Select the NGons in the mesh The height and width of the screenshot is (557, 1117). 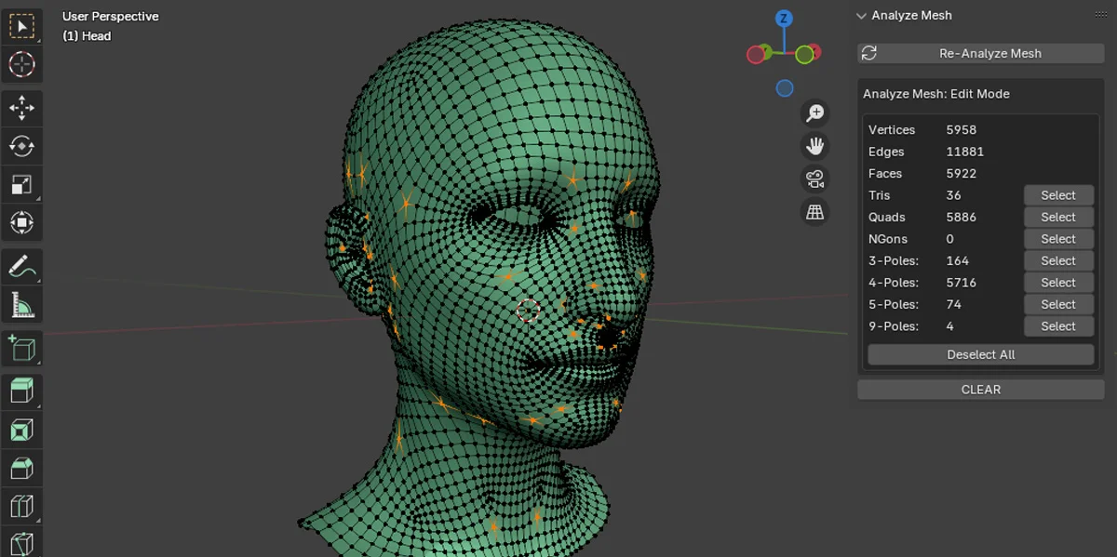pos(1058,238)
